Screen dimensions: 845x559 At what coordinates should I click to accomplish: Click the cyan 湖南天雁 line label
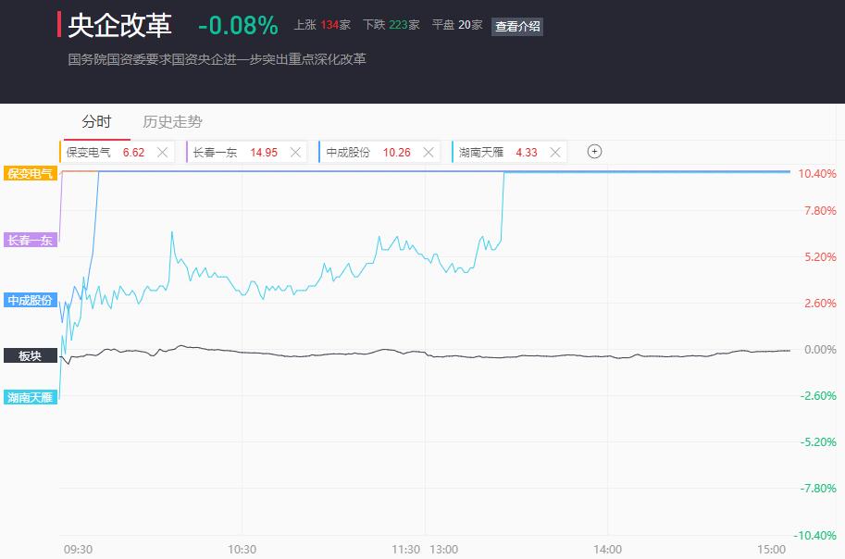click(31, 398)
